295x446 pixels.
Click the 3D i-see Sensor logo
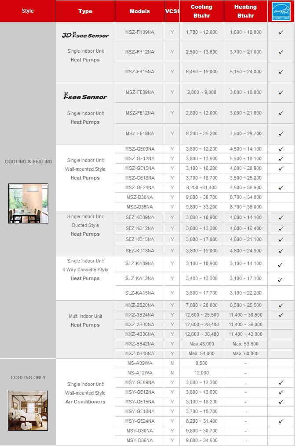[85, 35]
